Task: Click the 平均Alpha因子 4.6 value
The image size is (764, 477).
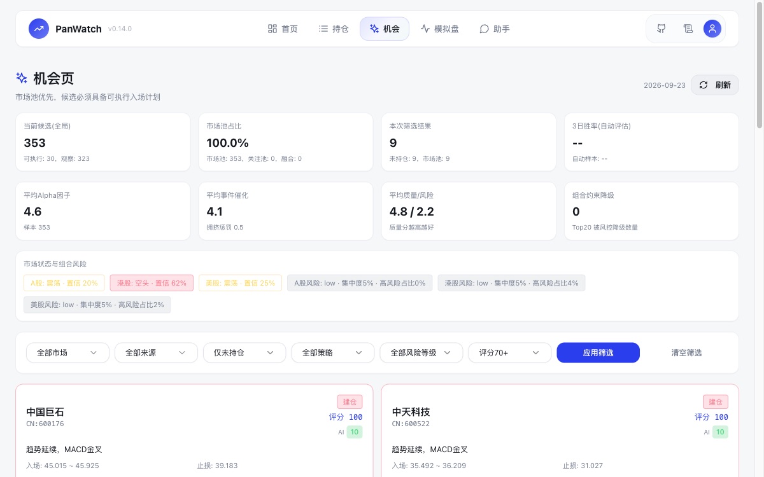Action: point(32,212)
